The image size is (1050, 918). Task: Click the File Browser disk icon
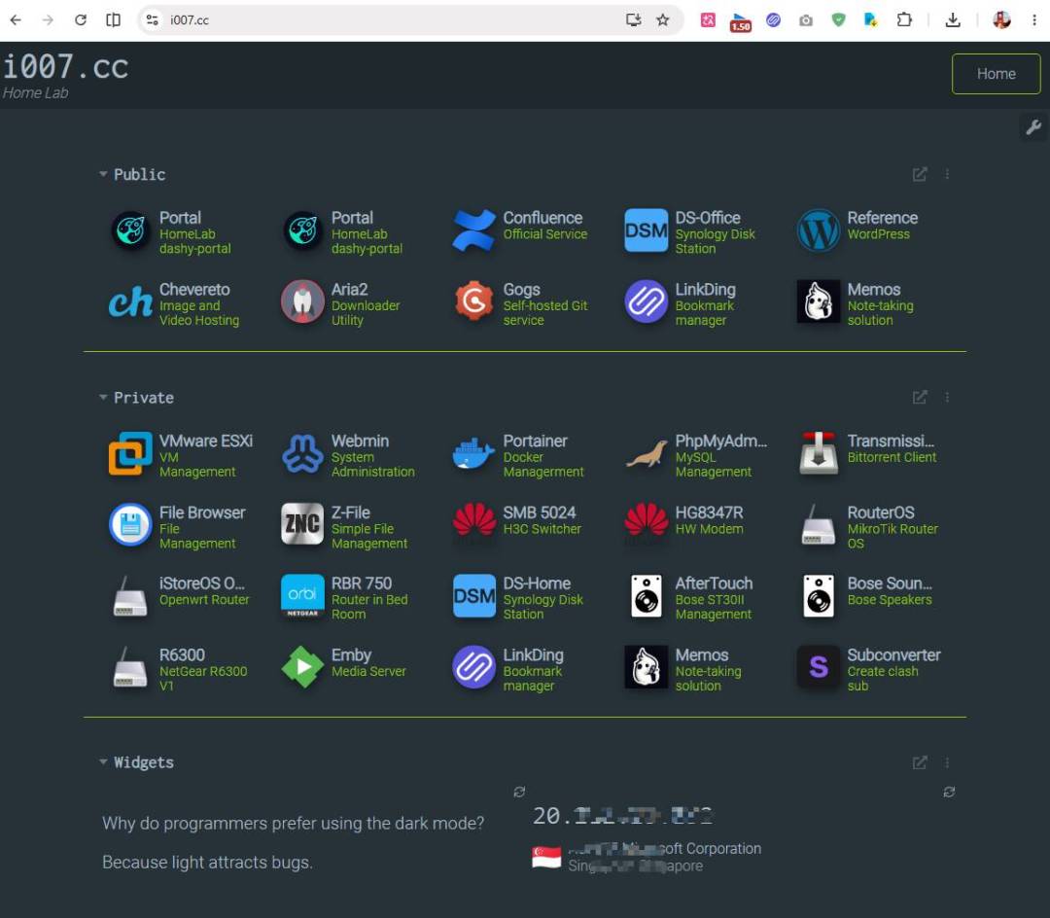coord(130,525)
